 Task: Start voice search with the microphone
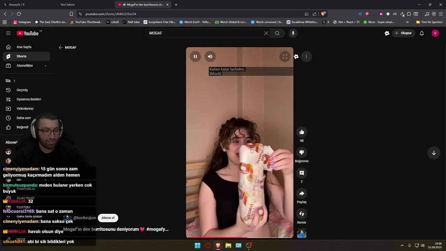point(293,33)
